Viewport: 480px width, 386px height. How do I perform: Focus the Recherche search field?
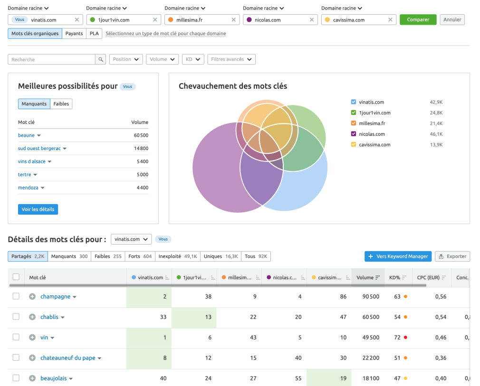click(x=51, y=59)
